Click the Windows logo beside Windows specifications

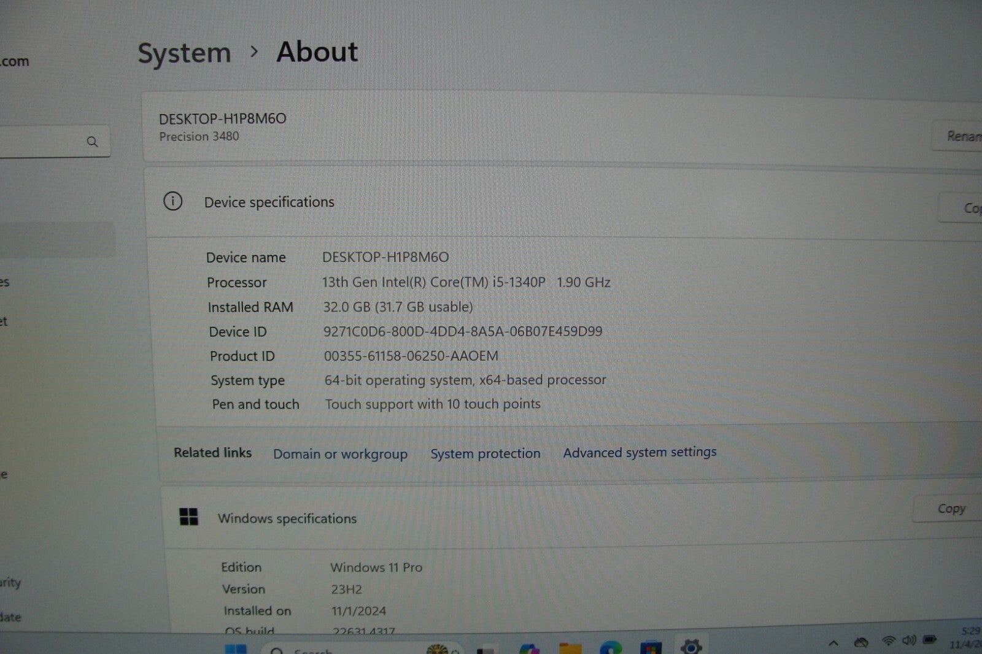point(188,517)
